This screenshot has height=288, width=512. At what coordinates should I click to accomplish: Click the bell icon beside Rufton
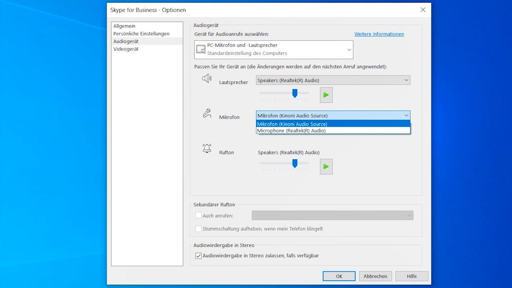(207, 148)
